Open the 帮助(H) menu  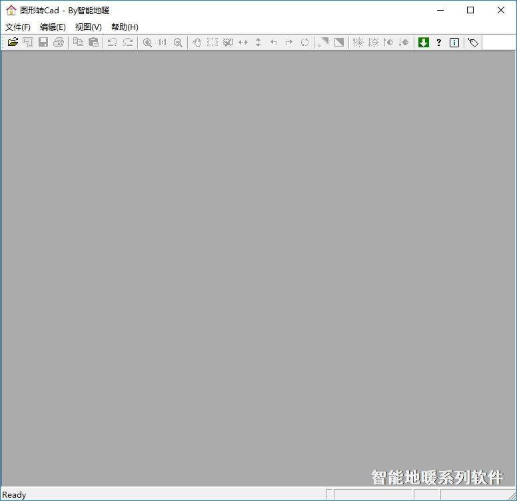(125, 27)
